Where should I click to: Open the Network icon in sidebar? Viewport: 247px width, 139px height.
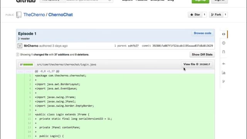(224, 81)
